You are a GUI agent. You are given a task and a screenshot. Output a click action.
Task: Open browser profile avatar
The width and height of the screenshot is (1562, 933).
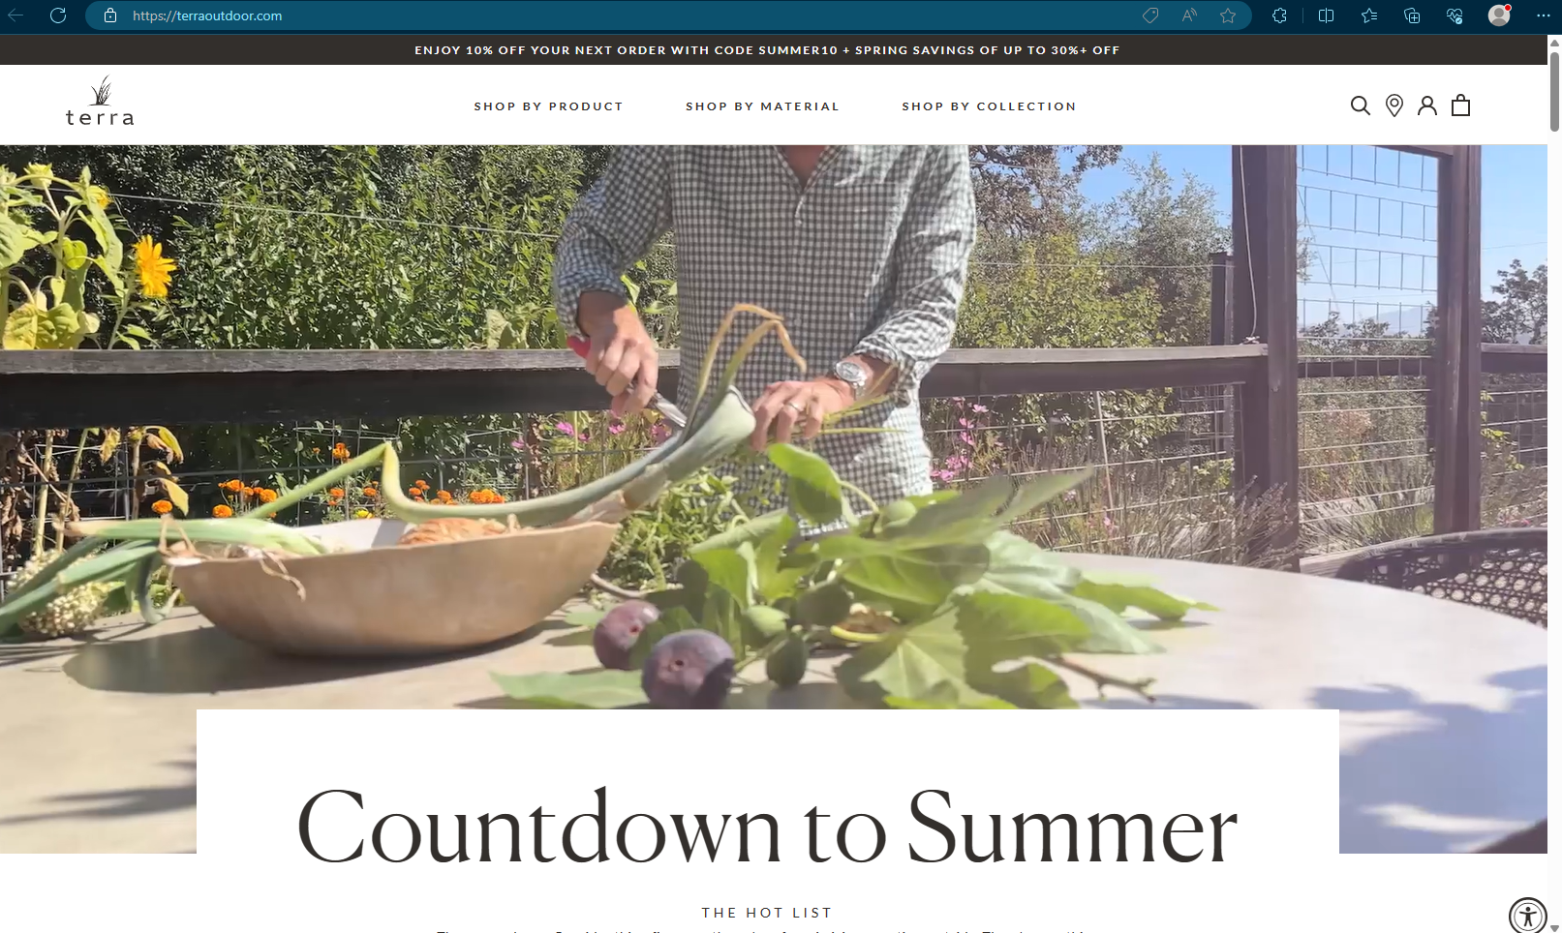click(1499, 15)
